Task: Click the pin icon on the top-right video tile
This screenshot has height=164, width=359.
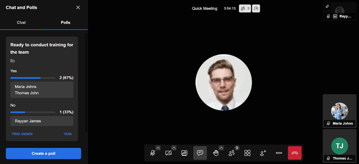Action: coord(327,6)
